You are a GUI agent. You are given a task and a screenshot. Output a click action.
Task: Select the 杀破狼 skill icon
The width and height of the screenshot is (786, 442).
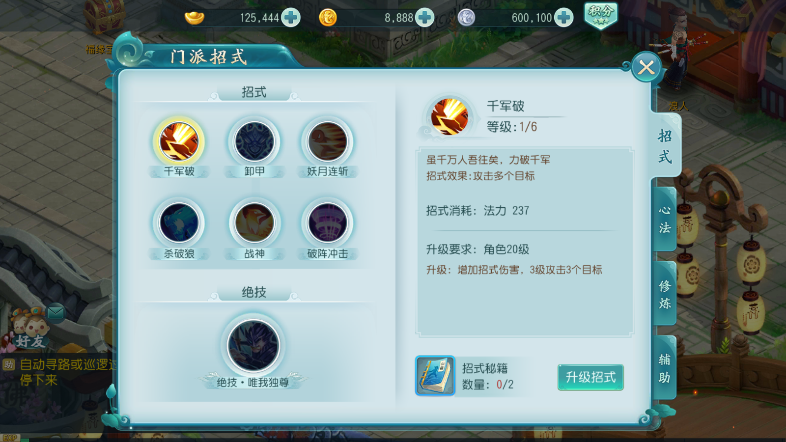[x=179, y=223]
